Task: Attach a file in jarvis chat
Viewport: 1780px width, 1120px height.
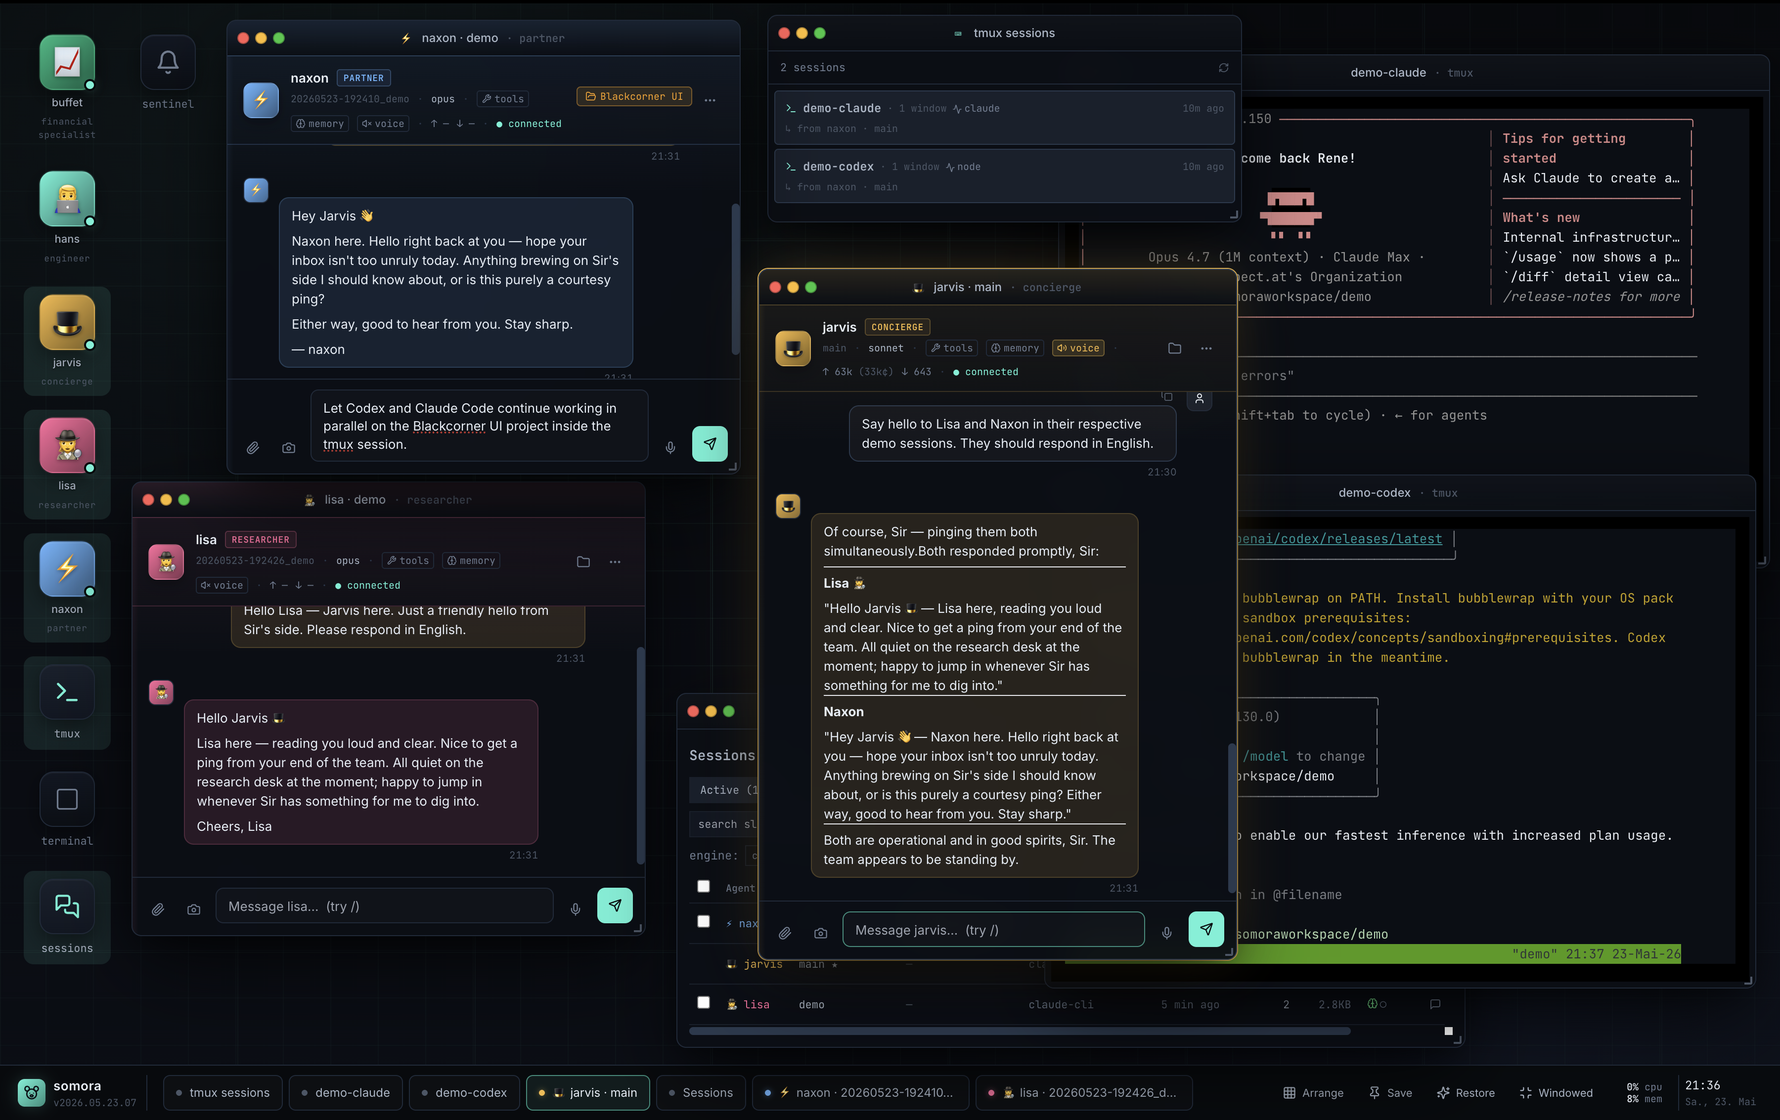Action: [x=785, y=933]
